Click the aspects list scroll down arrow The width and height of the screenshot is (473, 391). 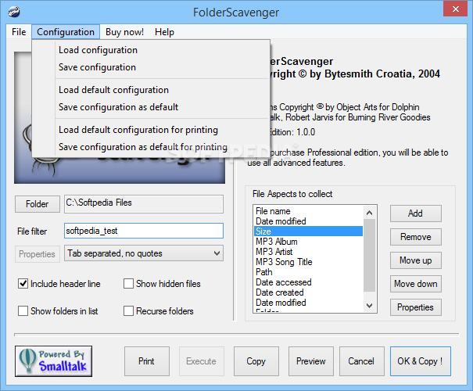click(370, 305)
